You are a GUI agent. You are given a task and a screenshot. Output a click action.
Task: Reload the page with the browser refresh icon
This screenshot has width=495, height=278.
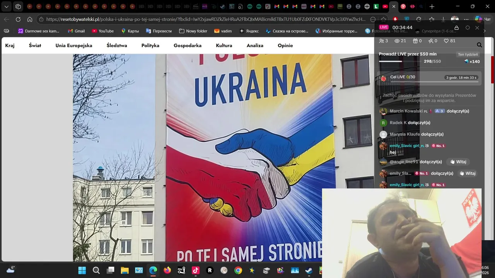(18, 19)
